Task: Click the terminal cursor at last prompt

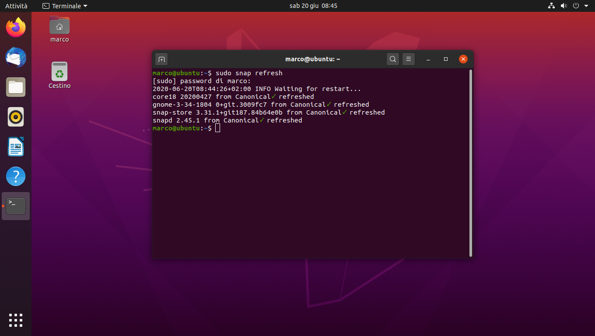Action: click(218, 128)
